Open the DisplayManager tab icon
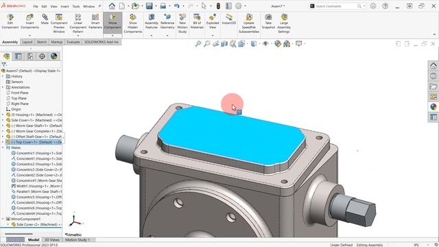The width and height of the screenshot is (439, 247). tap(54, 56)
